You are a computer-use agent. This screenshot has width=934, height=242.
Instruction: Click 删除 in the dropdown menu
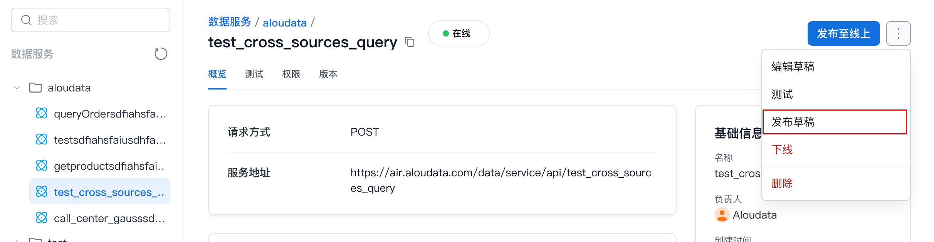tap(782, 184)
